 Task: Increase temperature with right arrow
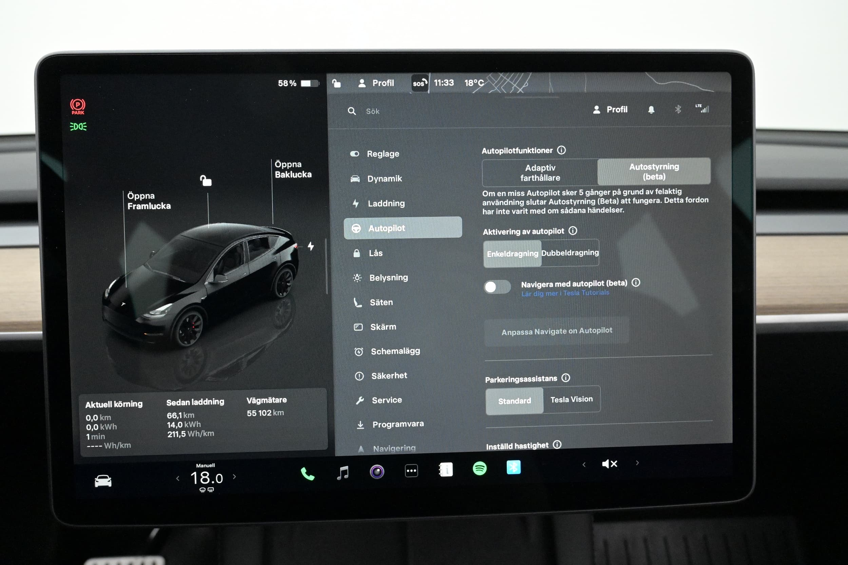click(234, 477)
